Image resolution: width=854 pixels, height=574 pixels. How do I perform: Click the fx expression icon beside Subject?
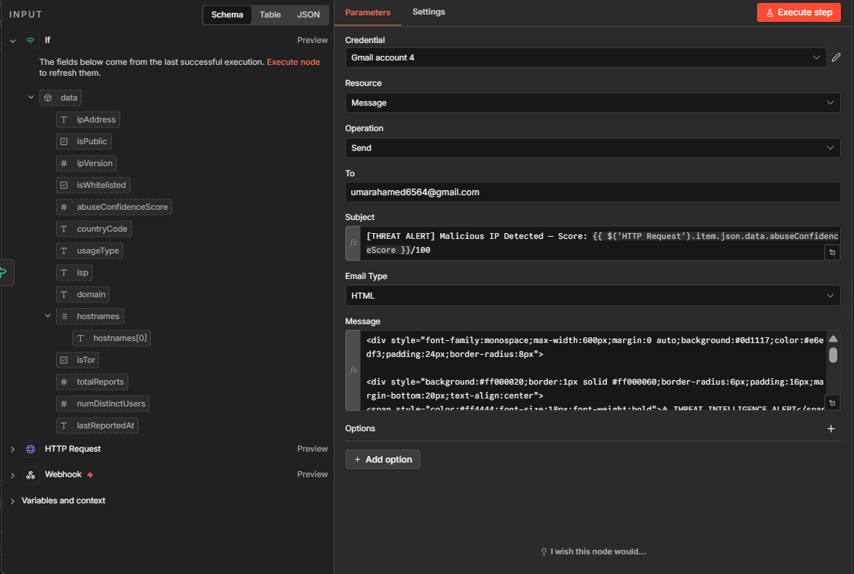tap(353, 243)
